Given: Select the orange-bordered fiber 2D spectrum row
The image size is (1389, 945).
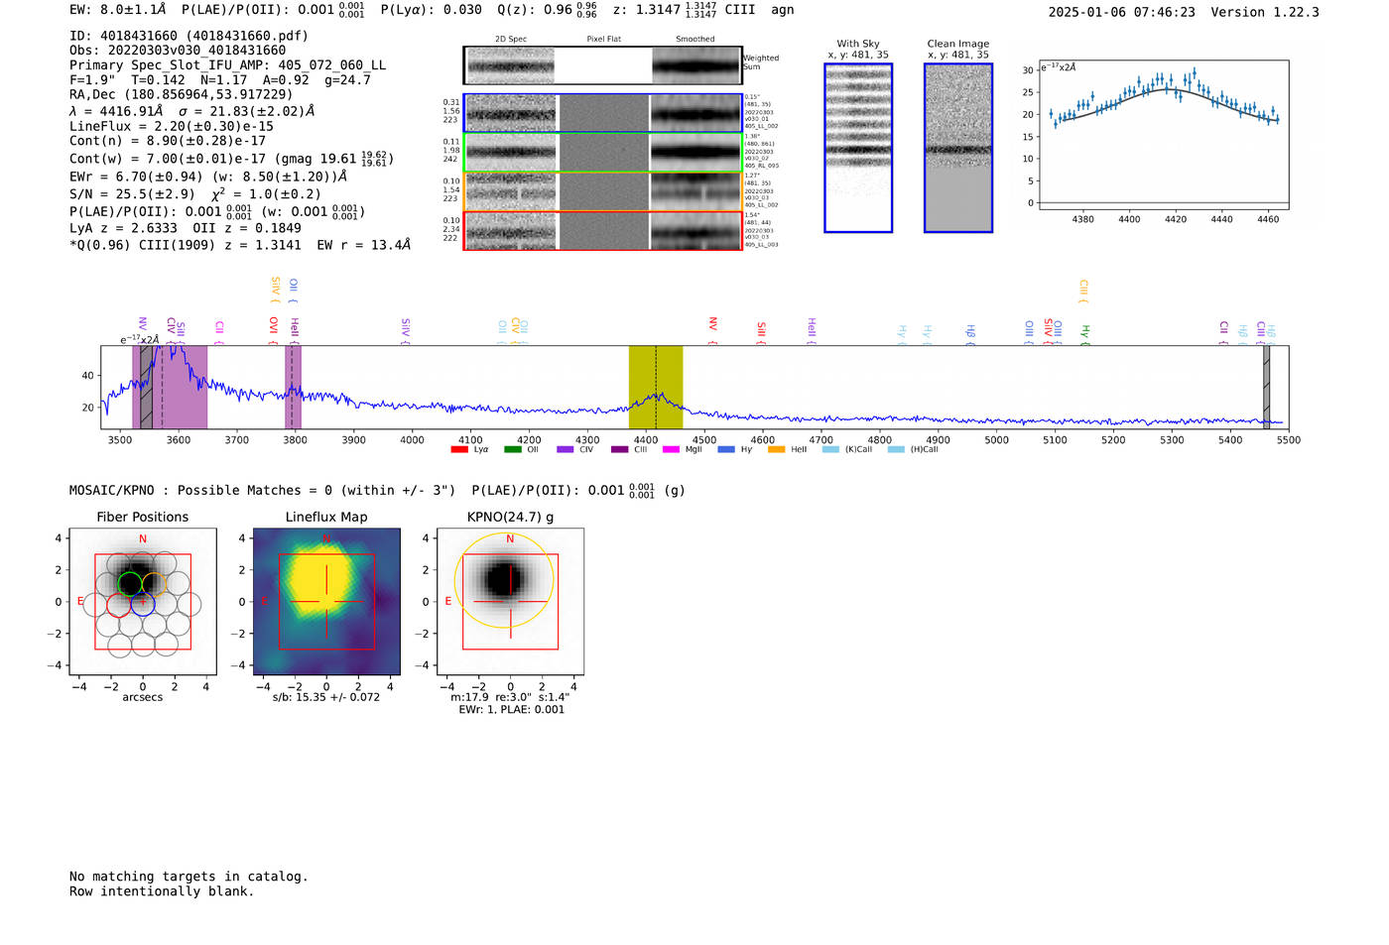Looking at the screenshot, I should (x=602, y=191).
